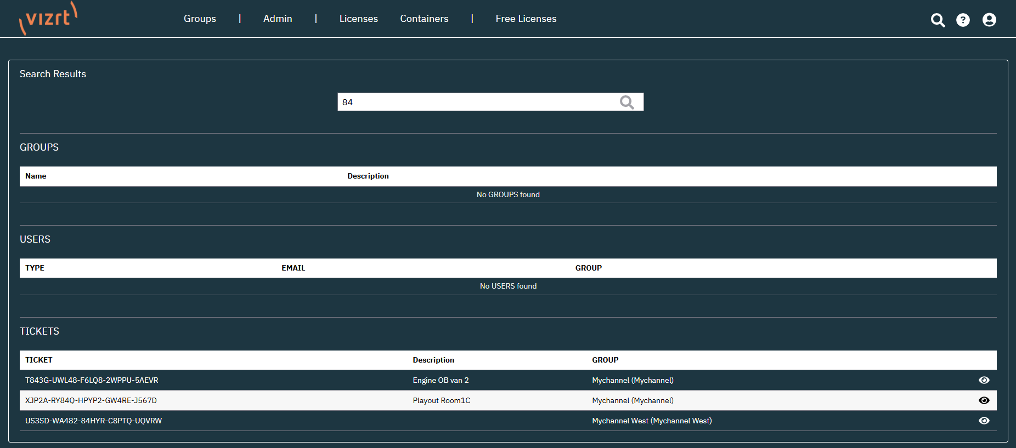Image resolution: width=1016 pixels, height=448 pixels.
Task: Open the search icon in the top bar
Action: 938,20
